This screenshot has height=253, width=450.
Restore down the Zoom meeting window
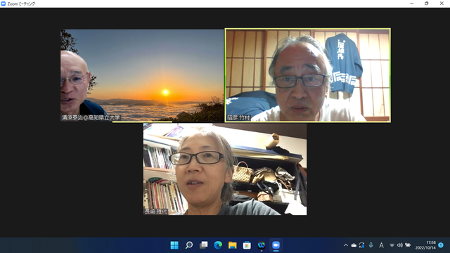pos(427,4)
